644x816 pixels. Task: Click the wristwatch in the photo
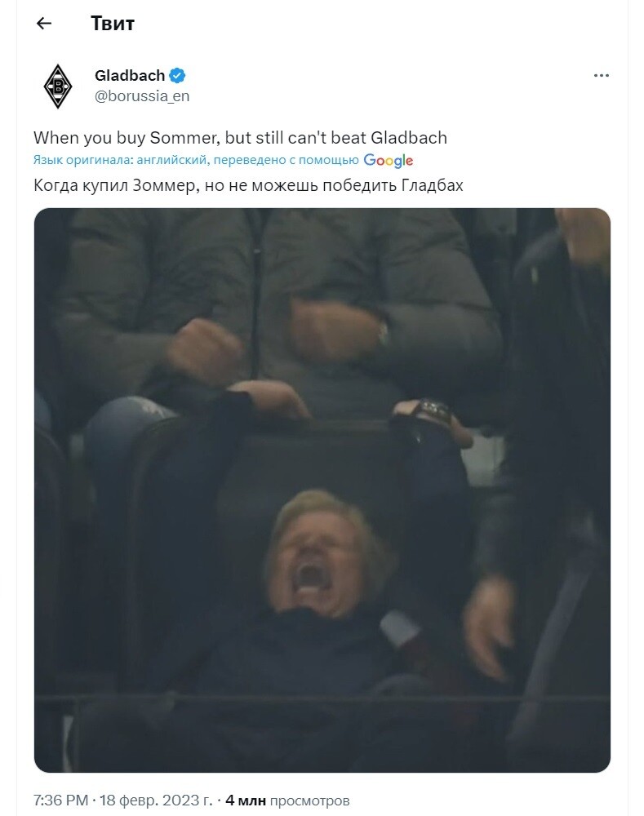pyautogui.click(x=435, y=410)
